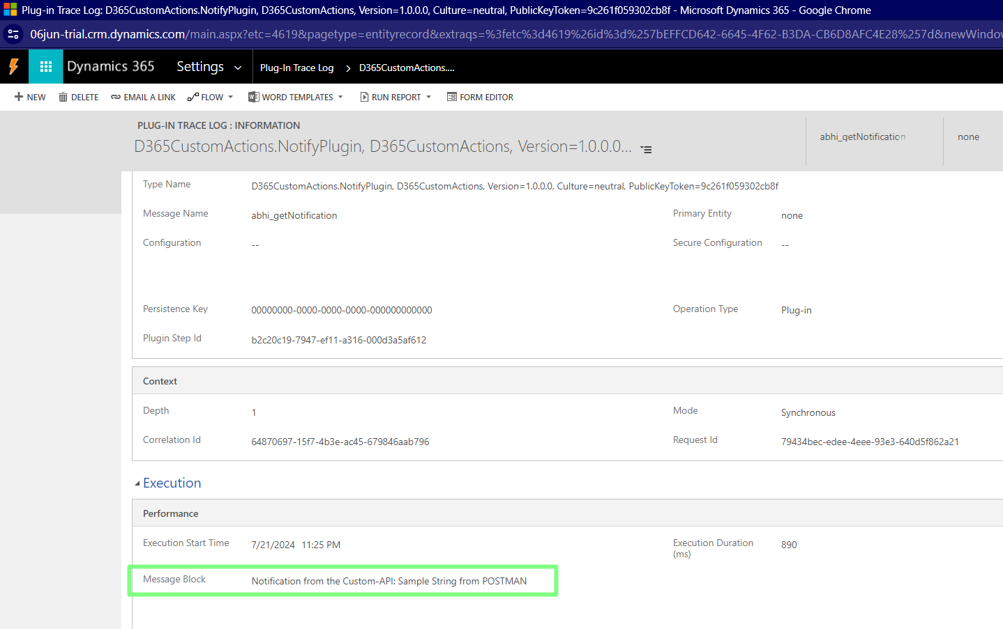
Task: Open the record navigation list icon beside title
Action: point(647,149)
